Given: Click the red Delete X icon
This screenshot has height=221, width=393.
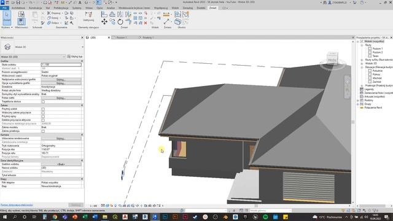Looking at the screenshot, I should [x=146, y=23].
